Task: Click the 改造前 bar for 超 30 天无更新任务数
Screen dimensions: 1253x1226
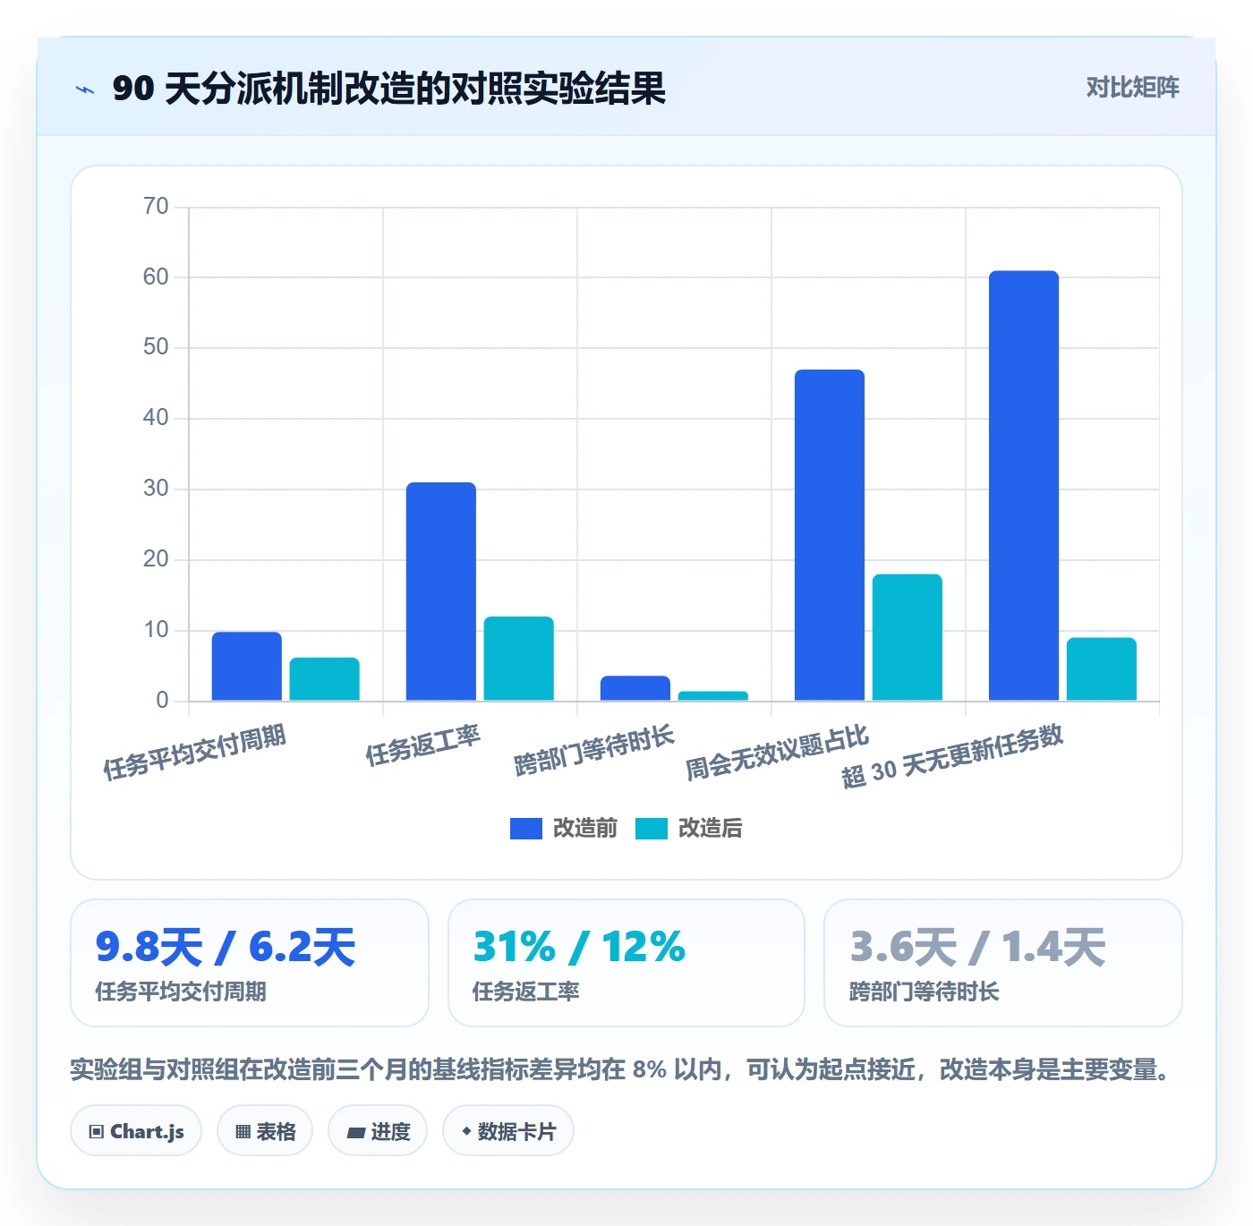Action: point(1024,486)
